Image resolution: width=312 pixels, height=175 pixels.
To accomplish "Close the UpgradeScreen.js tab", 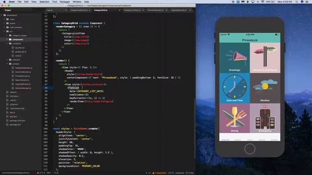I will click(190, 10).
